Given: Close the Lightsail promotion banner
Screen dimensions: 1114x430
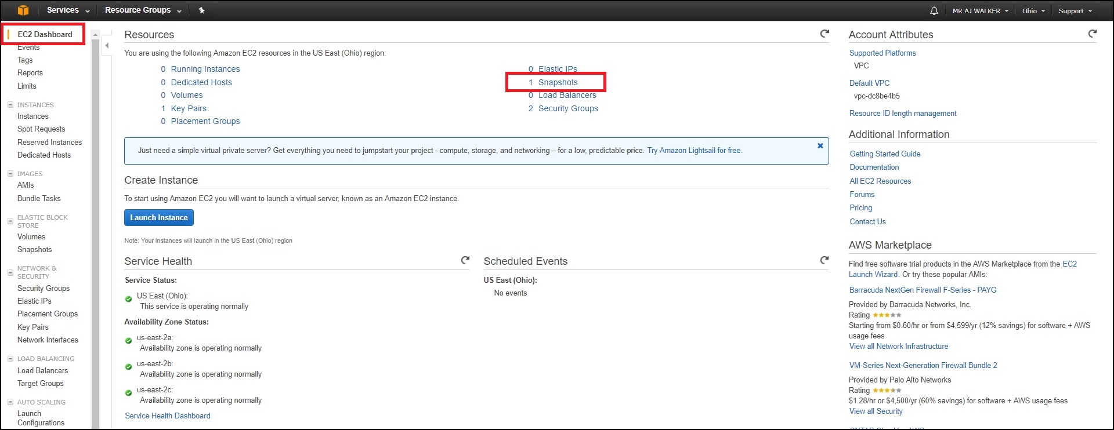Looking at the screenshot, I should pyautogui.click(x=820, y=146).
